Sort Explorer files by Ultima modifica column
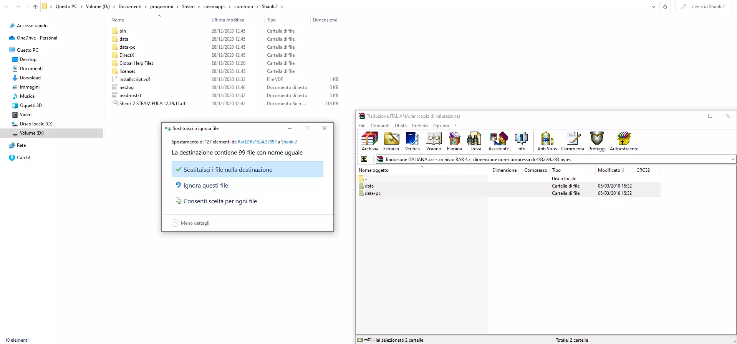Screen dimensions: 737x344 228,20
